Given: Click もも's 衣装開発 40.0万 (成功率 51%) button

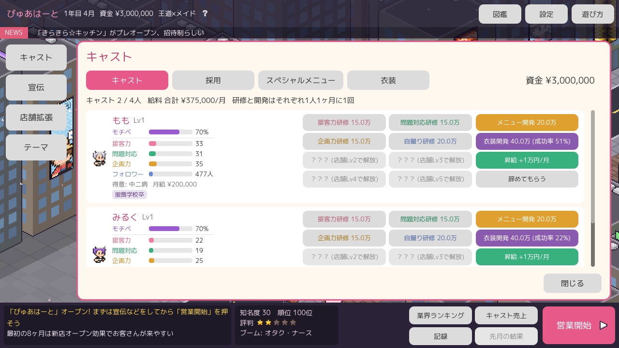Looking at the screenshot, I should click(527, 141).
